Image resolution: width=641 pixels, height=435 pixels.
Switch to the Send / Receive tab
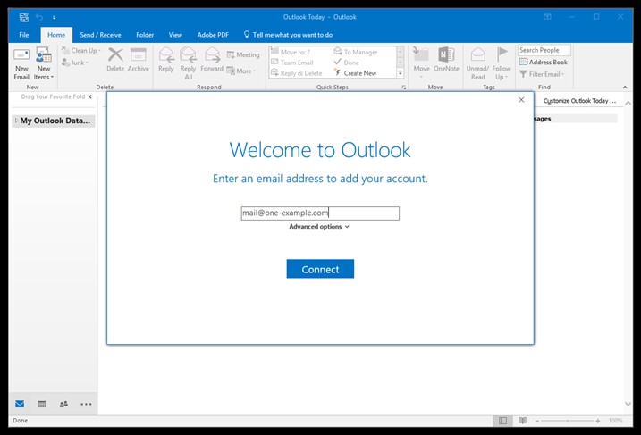(x=100, y=35)
